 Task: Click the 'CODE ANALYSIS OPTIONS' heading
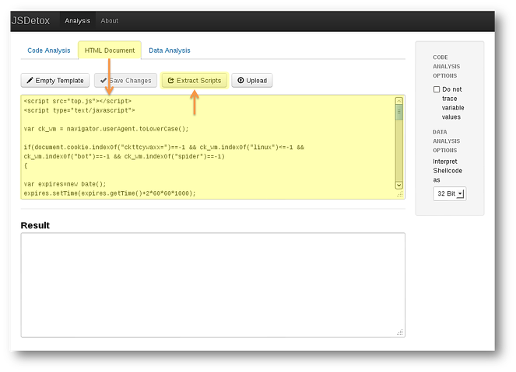(x=446, y=66)
